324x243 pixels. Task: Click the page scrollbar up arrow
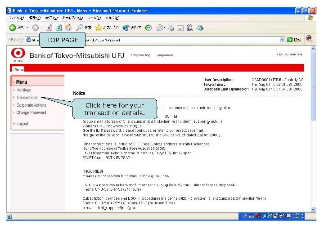coord(313,49)
